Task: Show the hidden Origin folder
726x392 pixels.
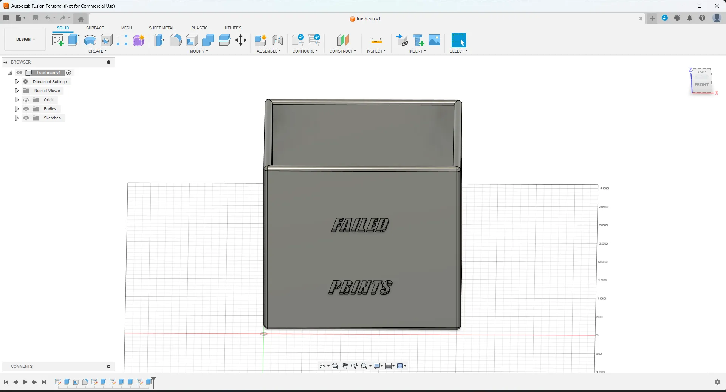Action: (x=26, y=100)
